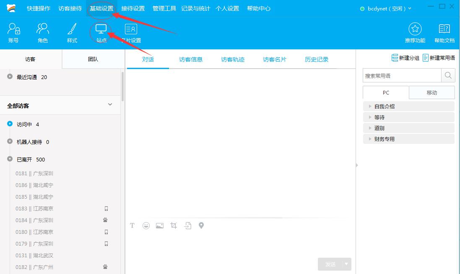Screen dimensions: 460x274
Task: Open the send options arrow beside 发送
Action: [x=346, y=264]
